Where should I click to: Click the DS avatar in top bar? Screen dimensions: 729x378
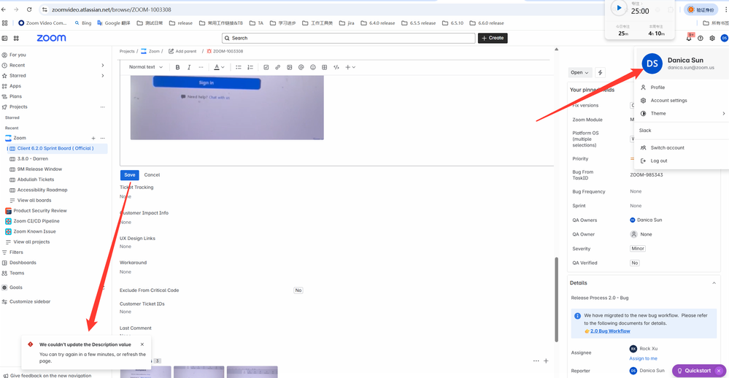[724, 38]
